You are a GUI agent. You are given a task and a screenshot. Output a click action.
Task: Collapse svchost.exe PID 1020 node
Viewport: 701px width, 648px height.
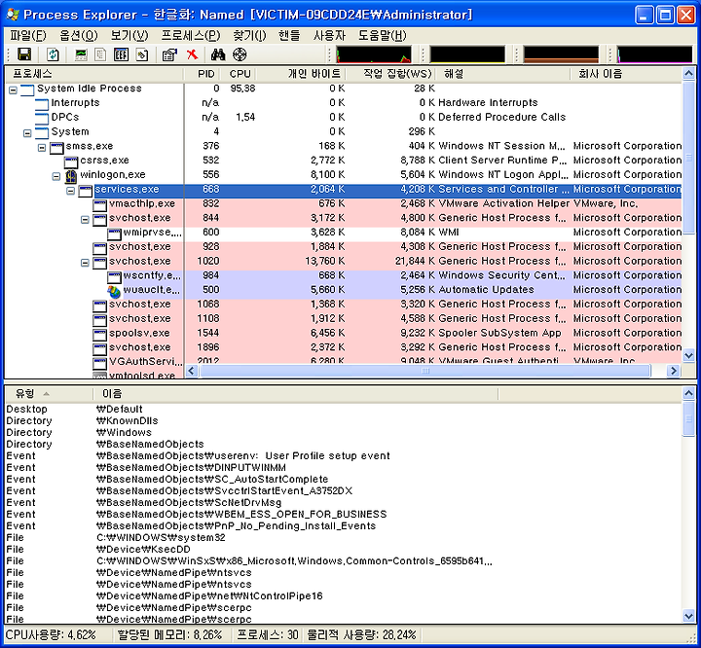85,263
